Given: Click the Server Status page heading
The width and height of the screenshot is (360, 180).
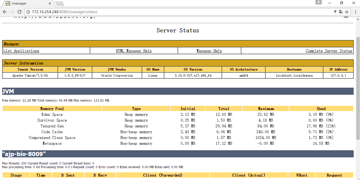Looking at the screenshot, I should click(x=178, y=31).
